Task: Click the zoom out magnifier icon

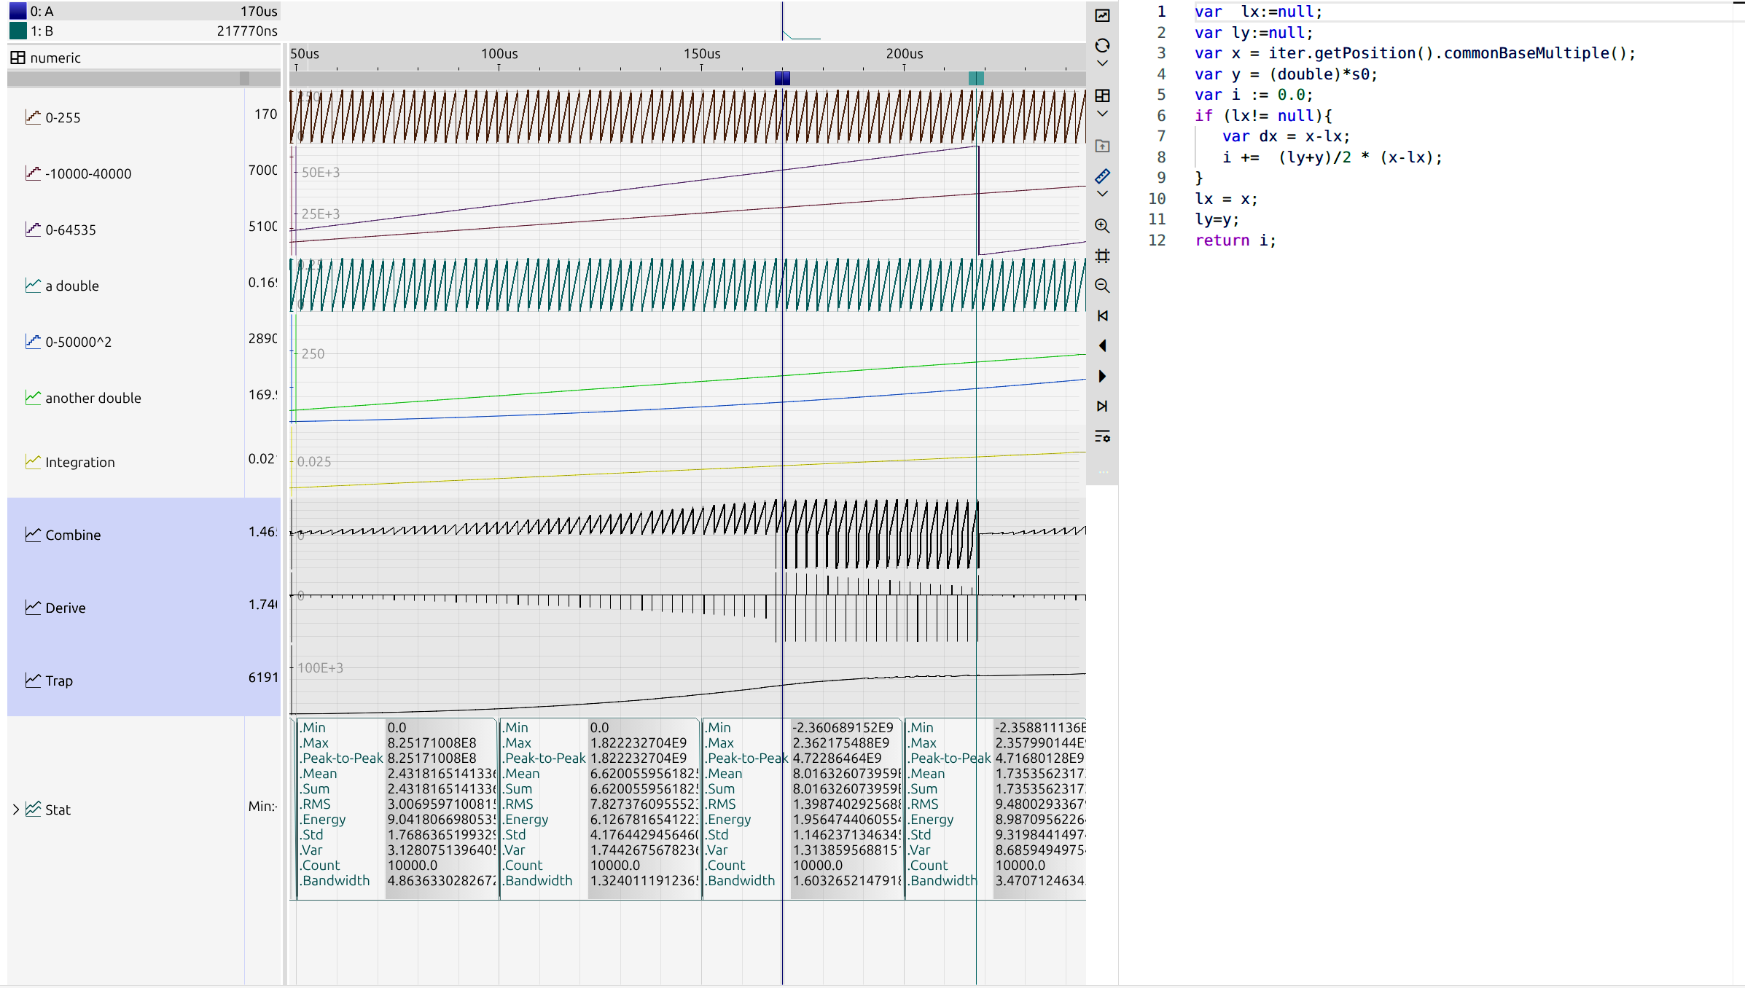Action: coord(1102,286)
